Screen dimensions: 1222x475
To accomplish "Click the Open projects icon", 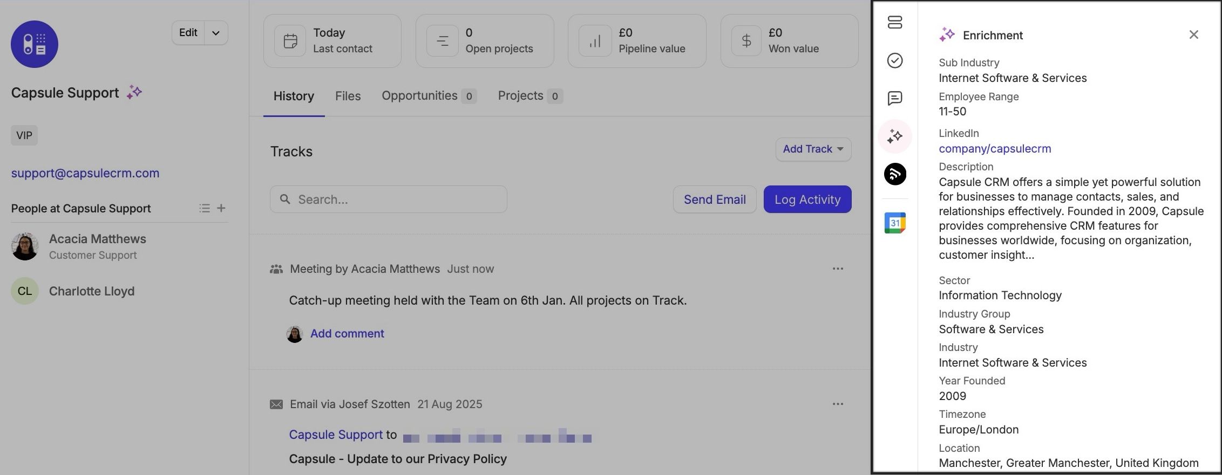I will tap(443, 41).
